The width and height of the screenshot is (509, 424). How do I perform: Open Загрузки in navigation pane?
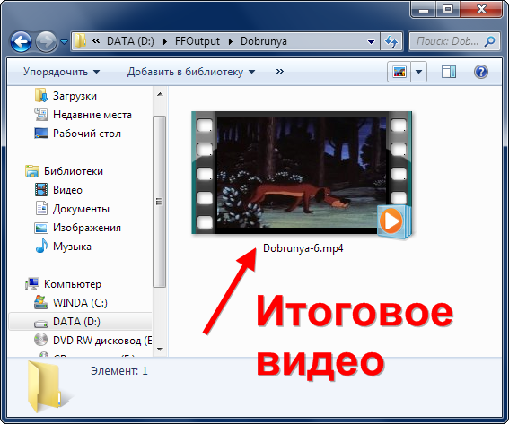click(x=75, y=96)
